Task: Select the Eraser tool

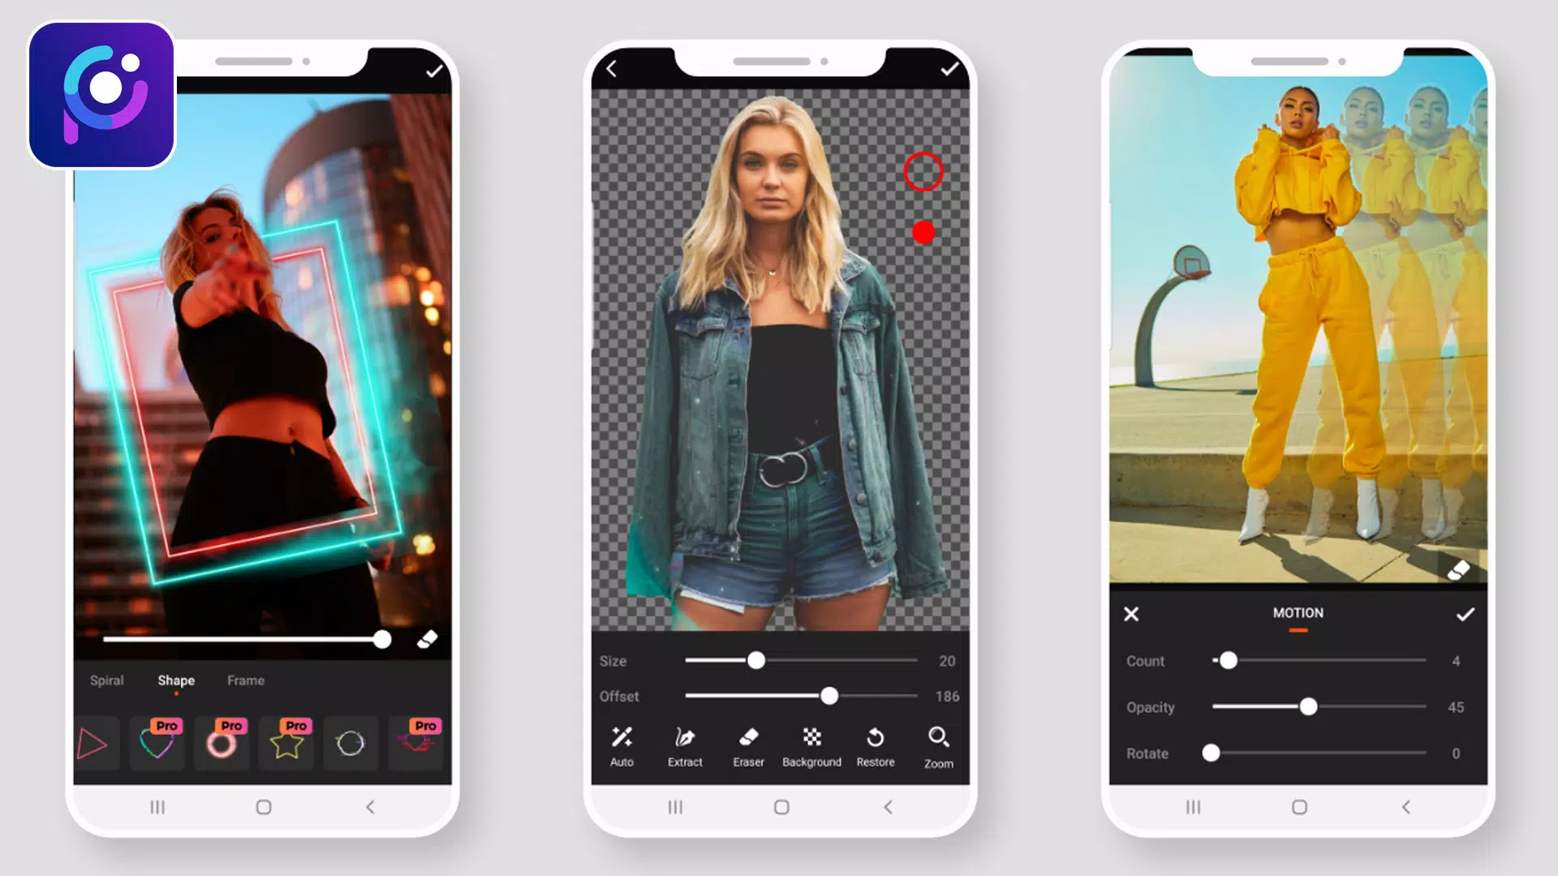Action: [747, 745]
